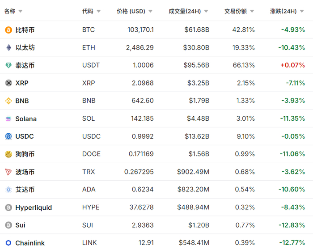Viewport: 313px width, 250px height.
Task: Open the Sui coin link
Action: 21,225
